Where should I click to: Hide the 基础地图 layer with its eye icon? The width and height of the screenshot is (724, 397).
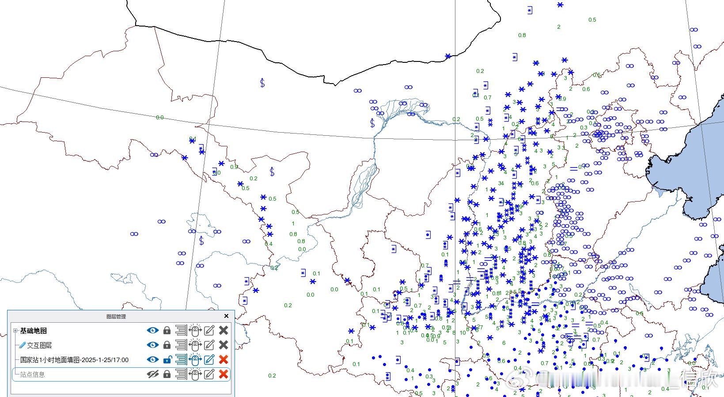(153, 330)
